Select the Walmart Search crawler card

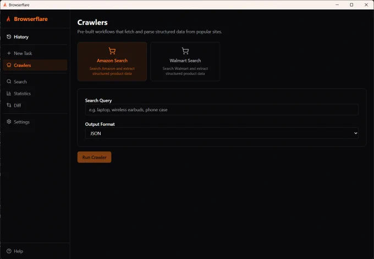point(185,62)
